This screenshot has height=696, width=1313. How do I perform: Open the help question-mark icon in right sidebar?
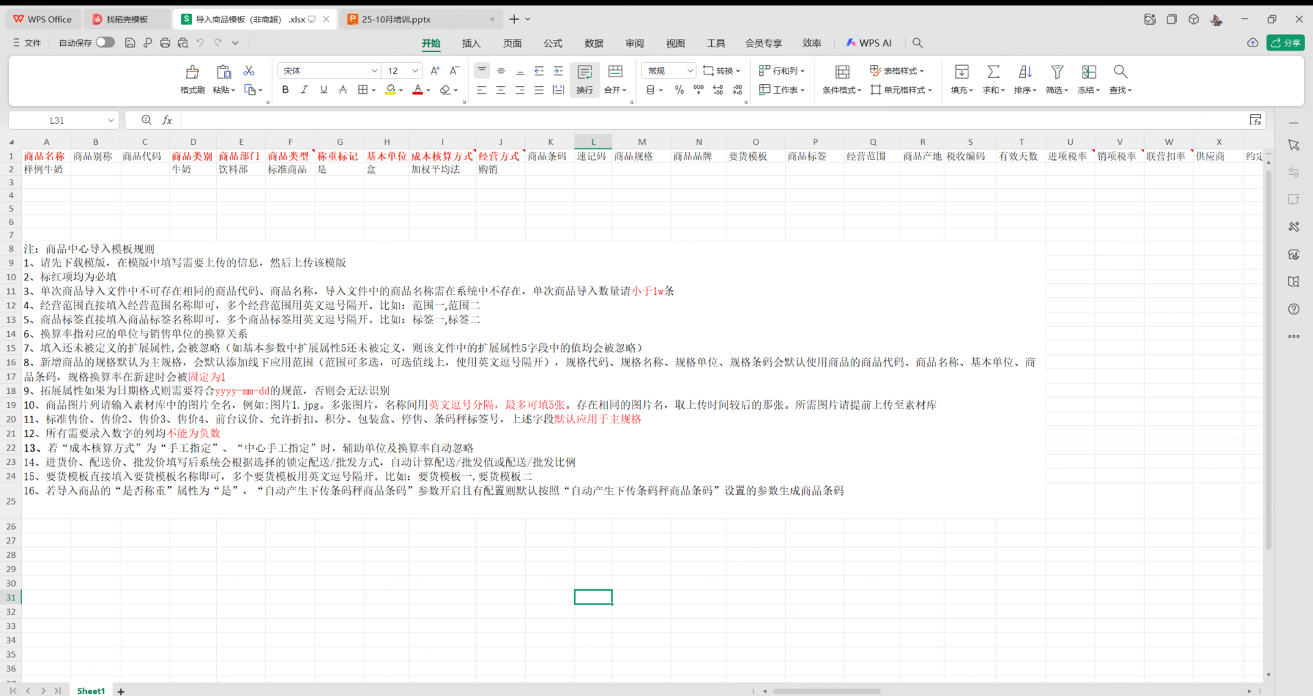tap(1294, 309)
